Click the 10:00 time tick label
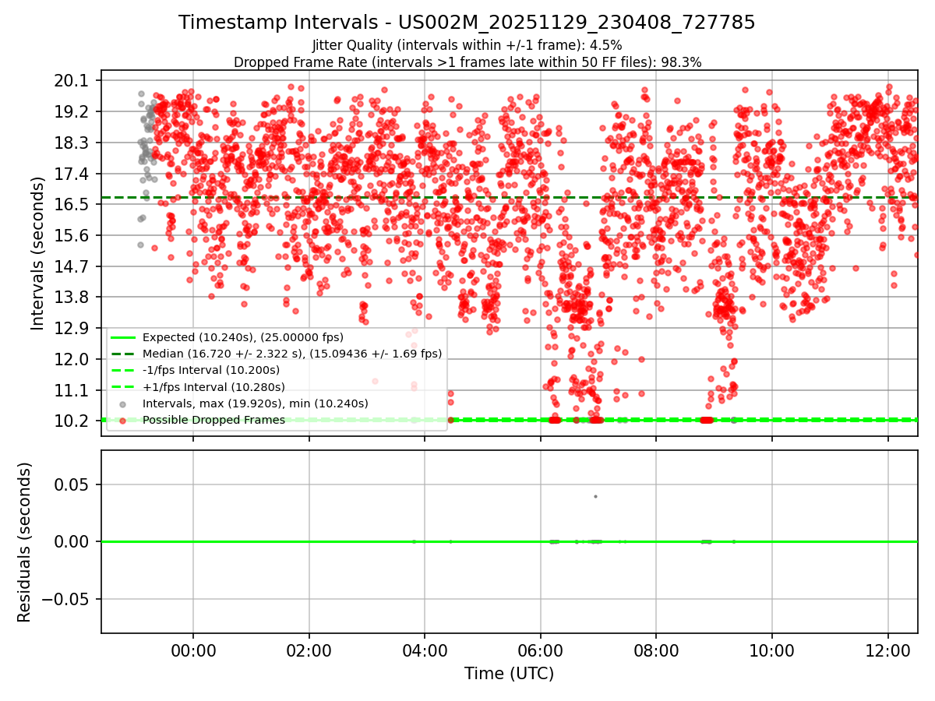935x701 pixels. pos(772,650)
